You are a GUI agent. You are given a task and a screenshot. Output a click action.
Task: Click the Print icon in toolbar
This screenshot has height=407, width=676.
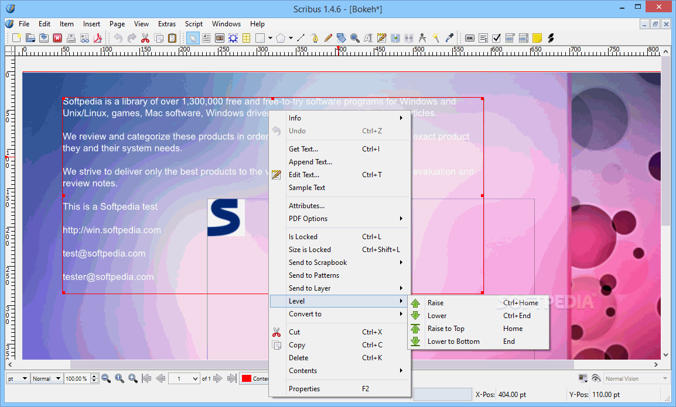71,38
